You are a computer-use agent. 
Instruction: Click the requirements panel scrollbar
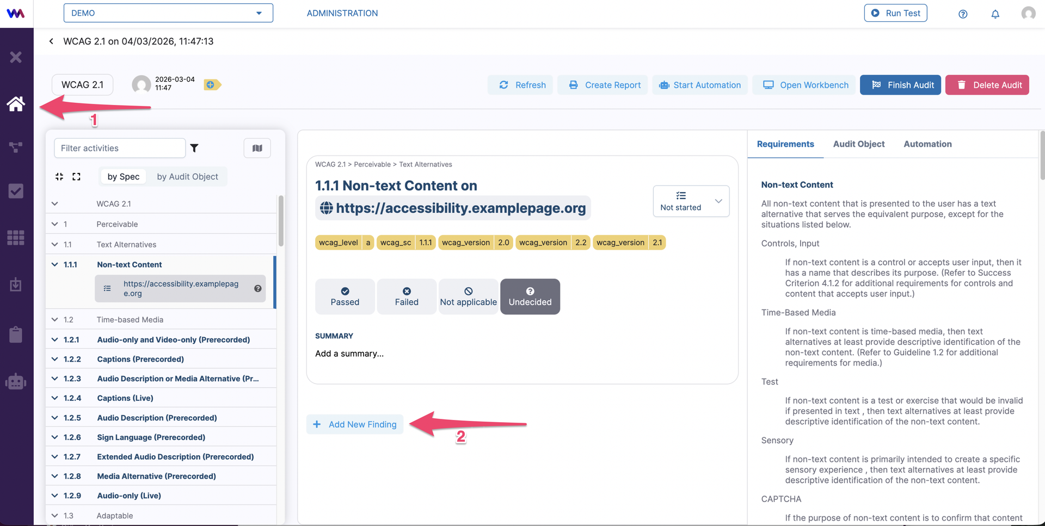tap(1042, 155)
